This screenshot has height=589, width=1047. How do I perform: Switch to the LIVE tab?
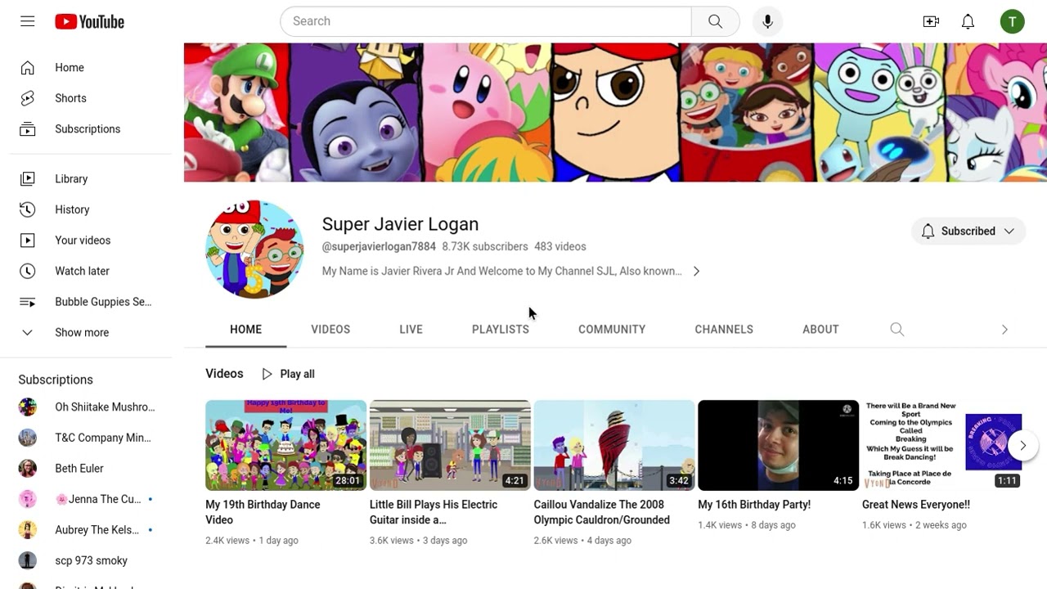click(x=411, y=330)
